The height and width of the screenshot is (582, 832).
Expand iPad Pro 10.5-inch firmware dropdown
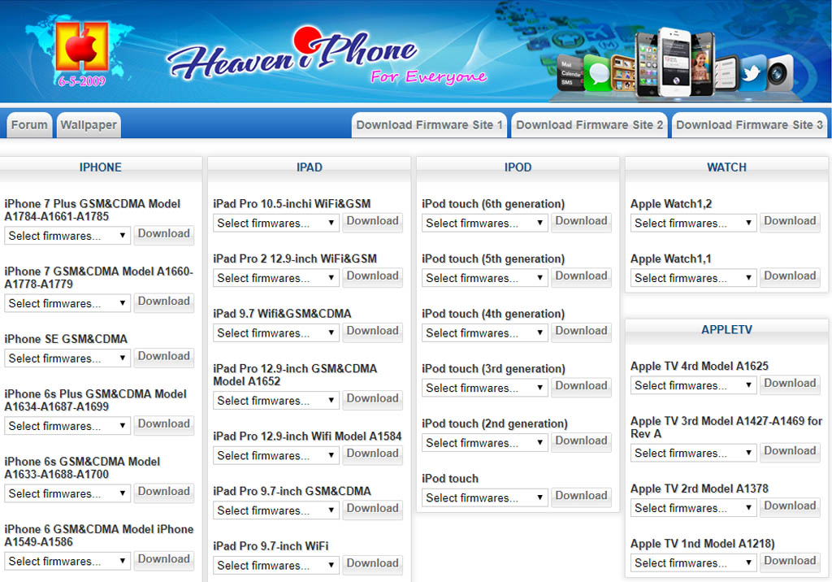(x=276, y=223)
